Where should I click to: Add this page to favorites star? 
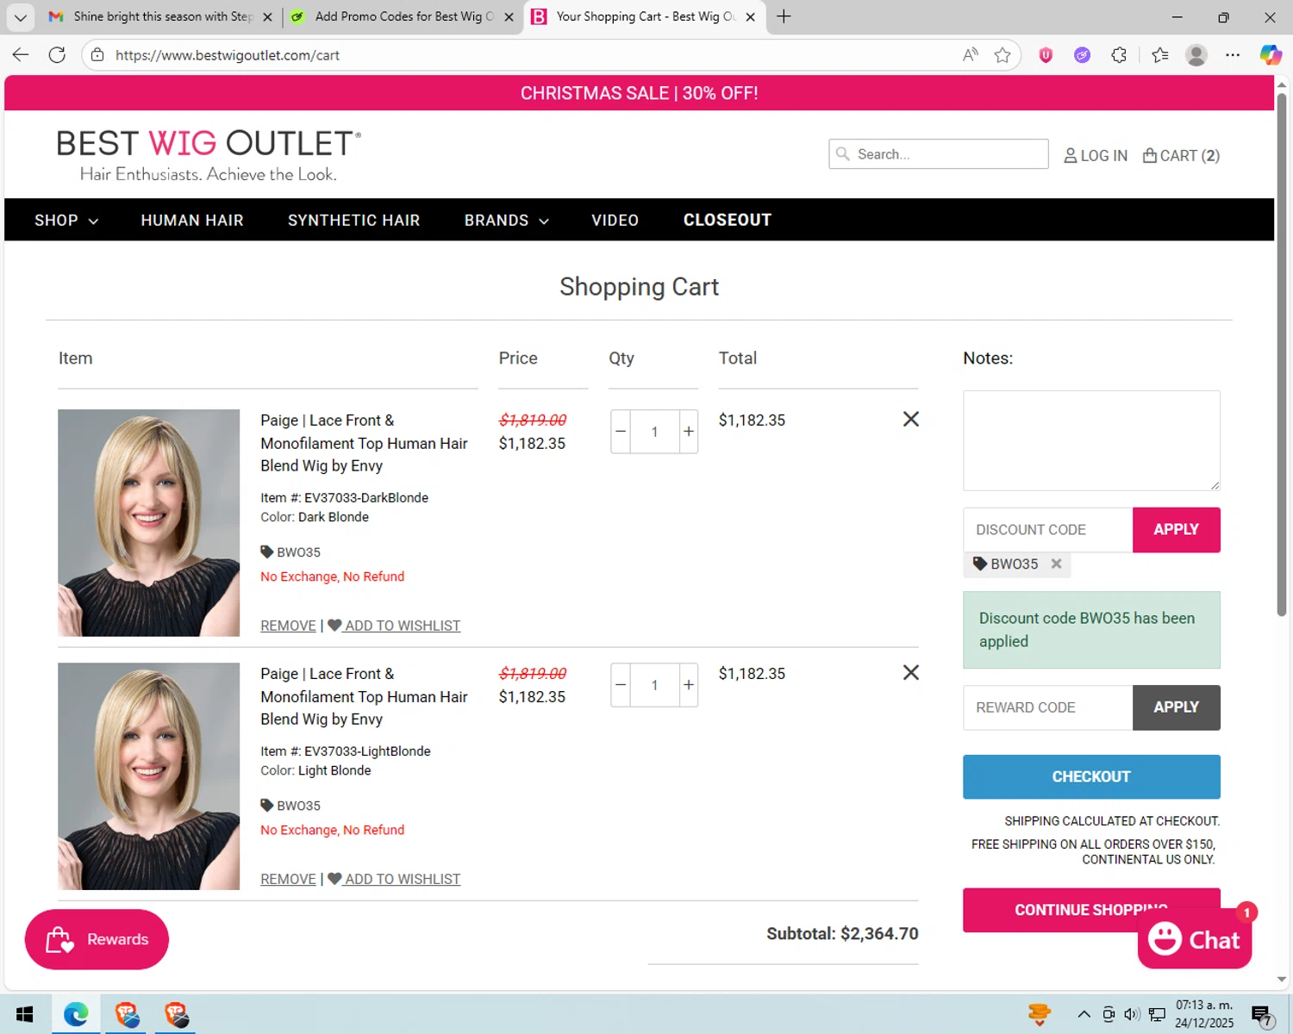[x=1003, y=55]
